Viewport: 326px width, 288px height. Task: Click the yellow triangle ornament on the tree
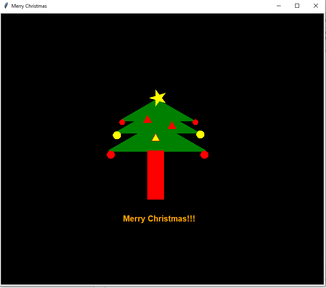[x=155, y=137]
